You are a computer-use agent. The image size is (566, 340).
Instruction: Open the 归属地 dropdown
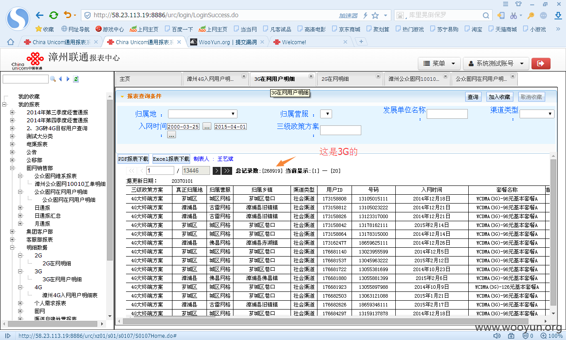point(203,114)
